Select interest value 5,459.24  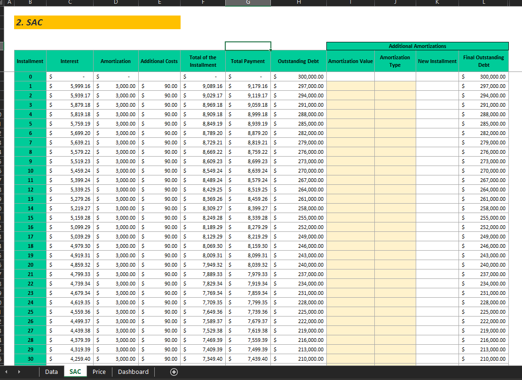[x=70, y=171]
